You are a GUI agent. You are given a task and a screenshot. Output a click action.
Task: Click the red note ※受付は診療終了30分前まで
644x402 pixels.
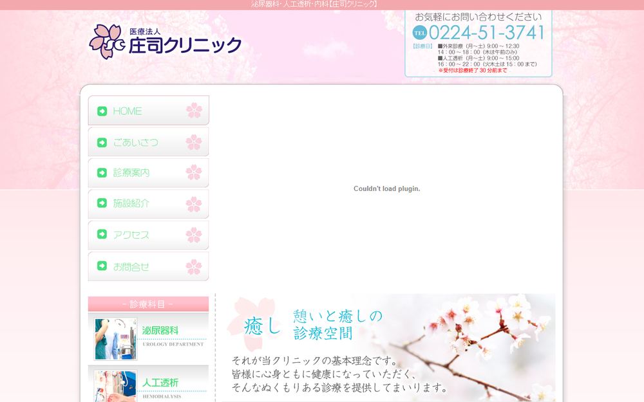coord(473,71)
